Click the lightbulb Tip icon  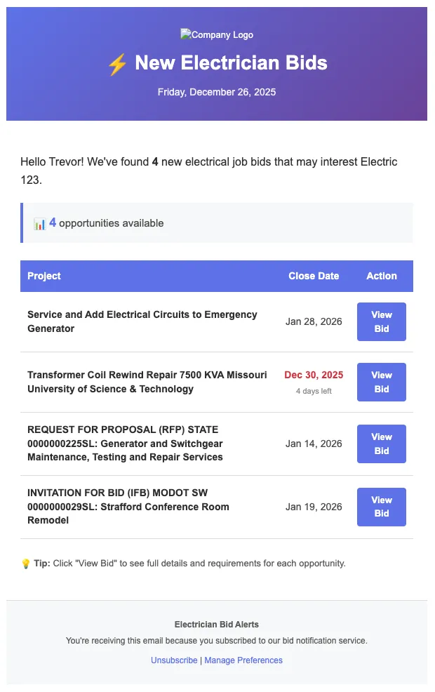(x=26, y=564)
